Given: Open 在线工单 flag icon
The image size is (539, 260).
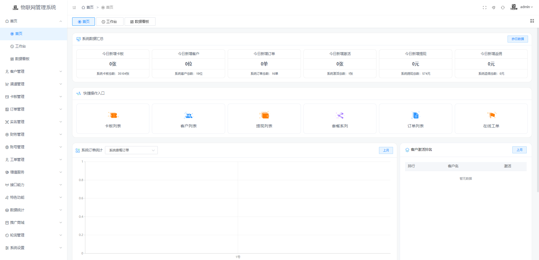Looking at the screenshot, I should pyautogui.click(x=491, y=115).
